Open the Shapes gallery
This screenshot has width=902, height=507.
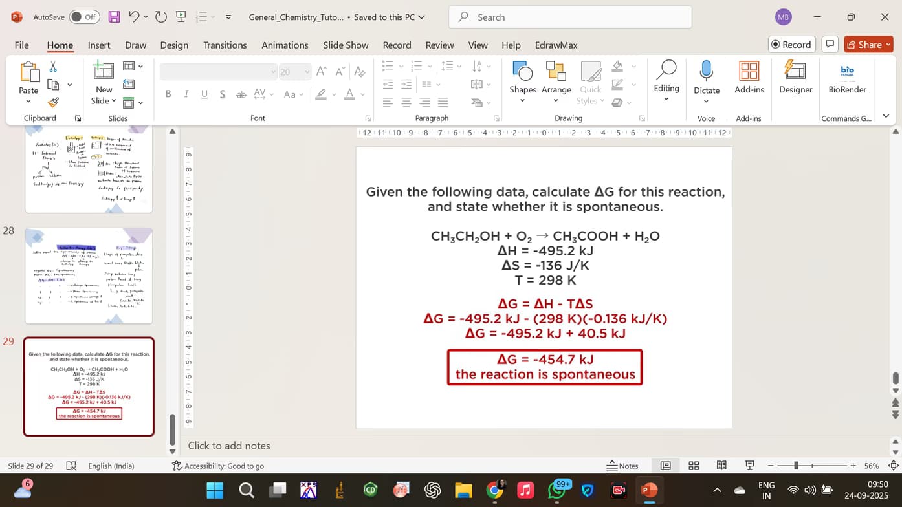(x=522, y=81)
